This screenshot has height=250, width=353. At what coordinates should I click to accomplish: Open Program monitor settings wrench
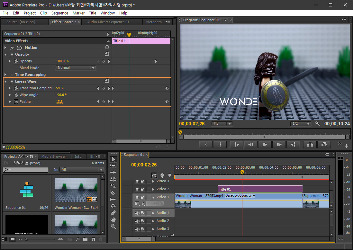point(317,123)
